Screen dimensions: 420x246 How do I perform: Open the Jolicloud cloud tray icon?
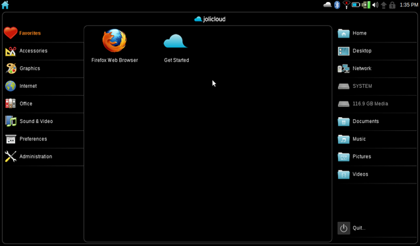point(328,5)
